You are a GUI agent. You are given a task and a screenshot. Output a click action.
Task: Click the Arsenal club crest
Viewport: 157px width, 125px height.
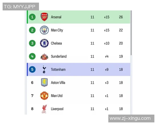click(44, 17)
